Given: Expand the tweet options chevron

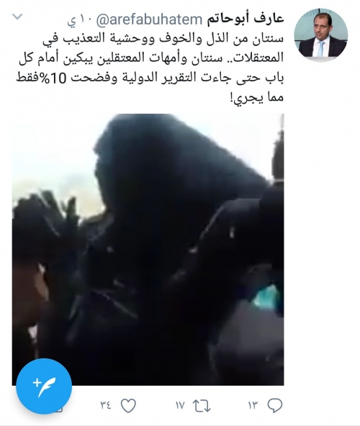Looking at the screenshot, I should tap(17, 17).
